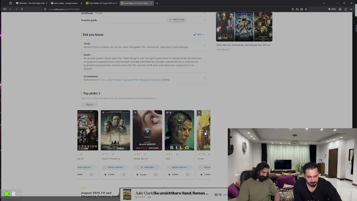Open the Black Mirror poster
This screenshot has height=201, width=357.
147,130
